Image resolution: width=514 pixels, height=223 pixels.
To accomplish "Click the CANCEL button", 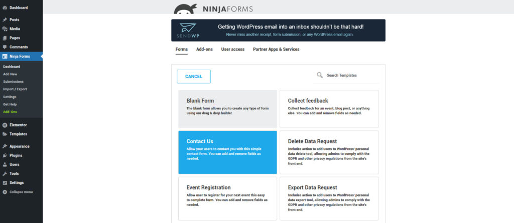I will [x=194, y=77].
